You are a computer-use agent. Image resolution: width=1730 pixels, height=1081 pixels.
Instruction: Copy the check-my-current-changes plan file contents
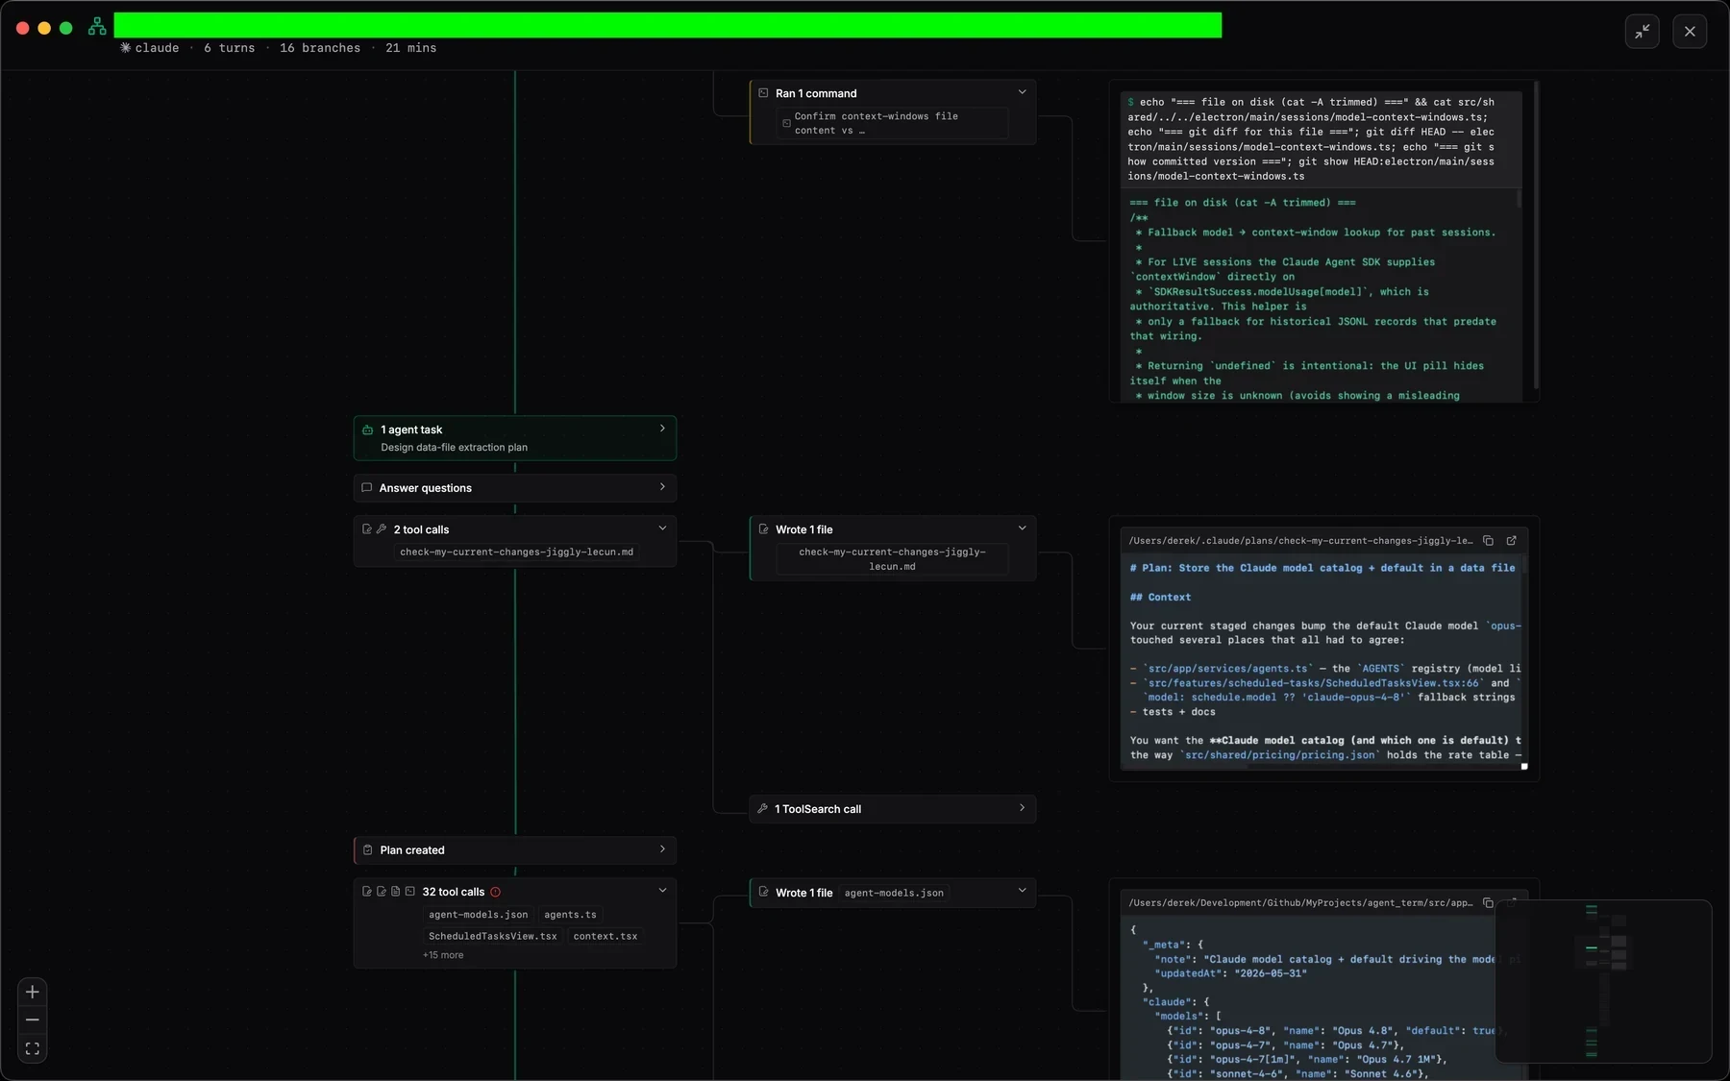[1488, 540]
